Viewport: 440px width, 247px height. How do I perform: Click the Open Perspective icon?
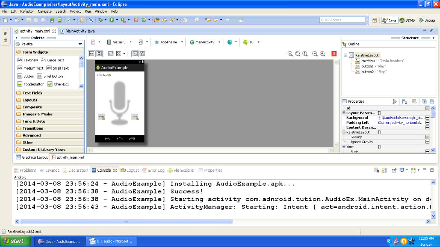[375, 20]
